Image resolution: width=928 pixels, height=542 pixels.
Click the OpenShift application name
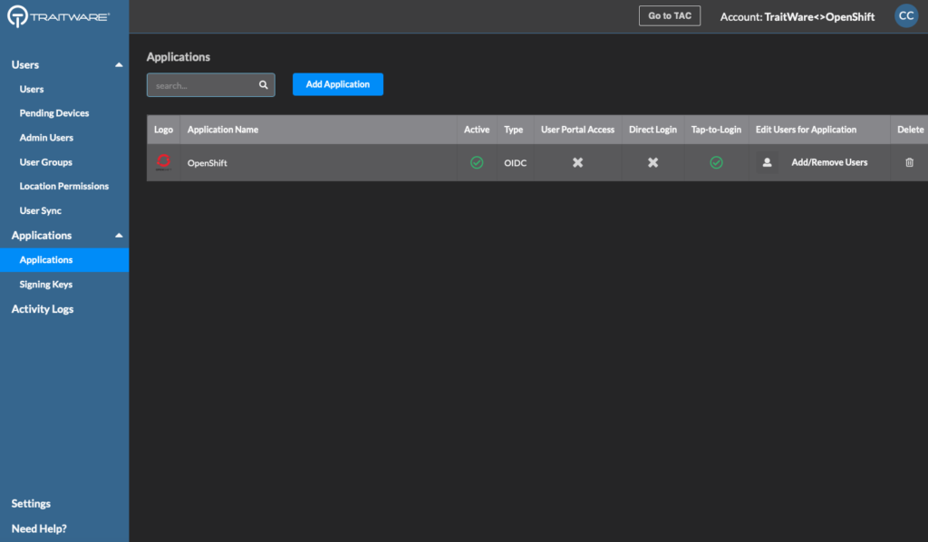tap(208, 163)
